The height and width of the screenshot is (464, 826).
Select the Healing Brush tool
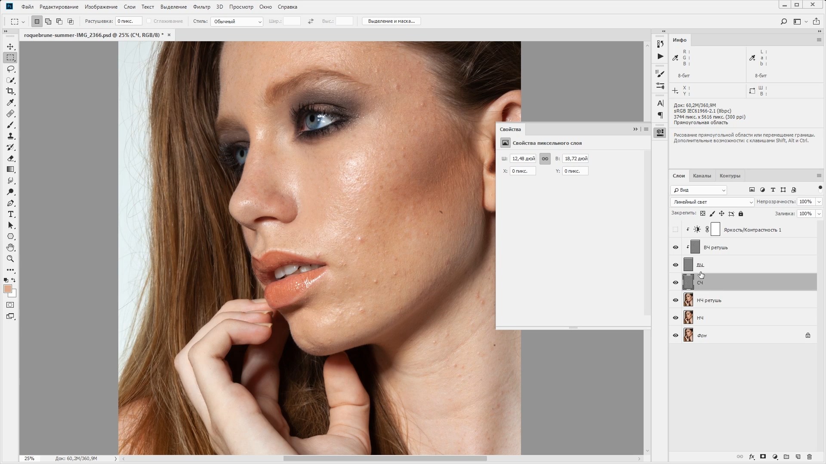point(10,113)
